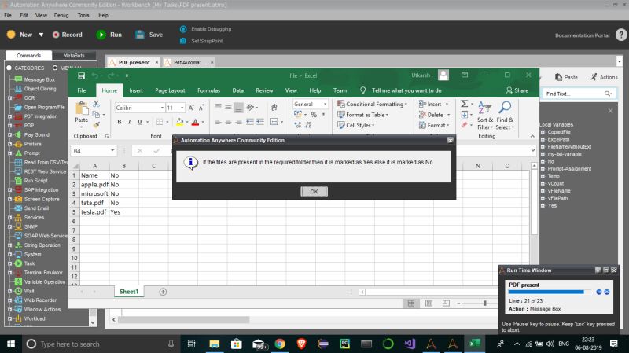The width and height of the screenshot is (629, 353).
Task: Open Chrome from Windows taskbar
Action: pos(280,344)
